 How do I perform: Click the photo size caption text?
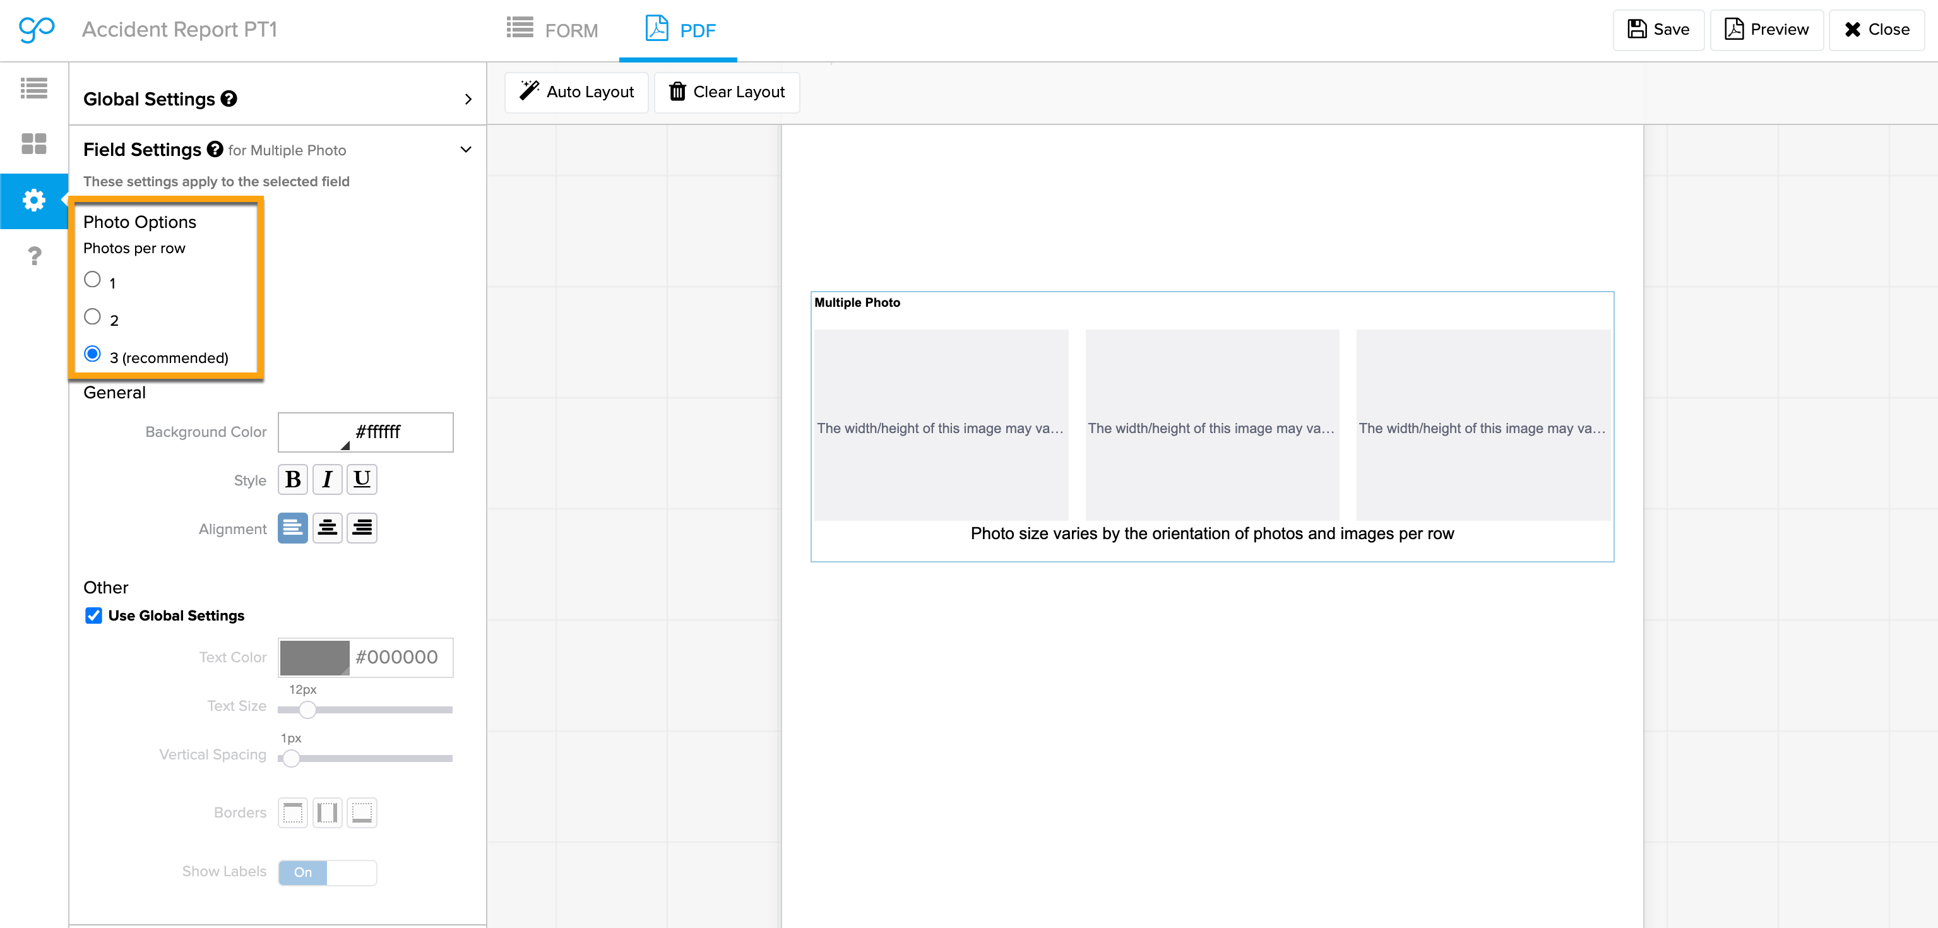(x=1212, y=533)
